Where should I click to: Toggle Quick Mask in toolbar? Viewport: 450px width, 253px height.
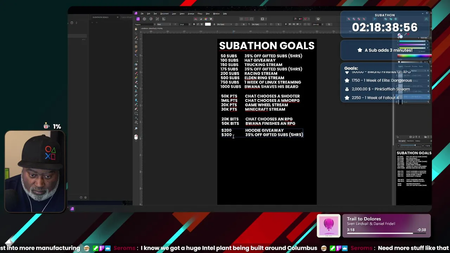coord(262,19)
